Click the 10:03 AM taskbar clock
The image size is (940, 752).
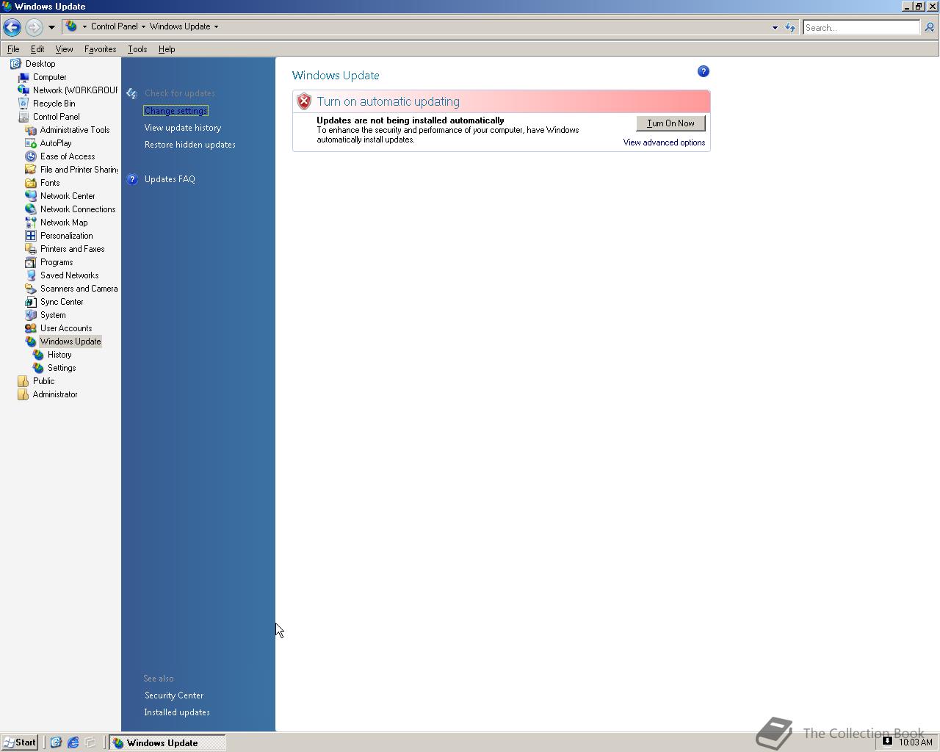click(916, 742)
